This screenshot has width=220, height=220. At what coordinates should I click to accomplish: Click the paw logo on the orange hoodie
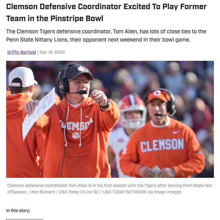tap(75, 135)
